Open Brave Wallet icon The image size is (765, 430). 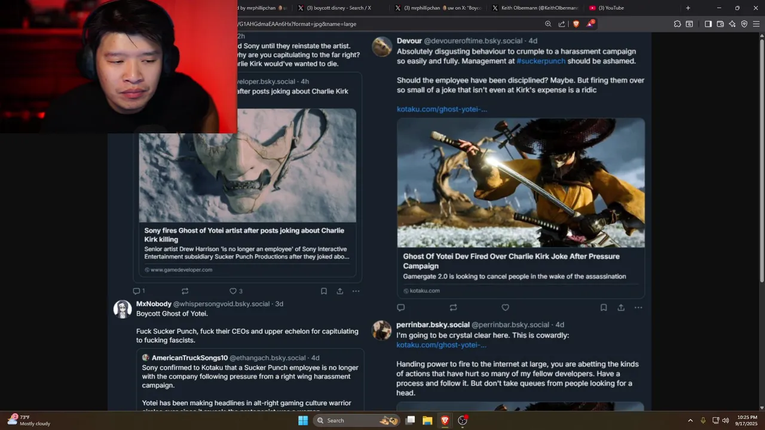pos(720,24)
